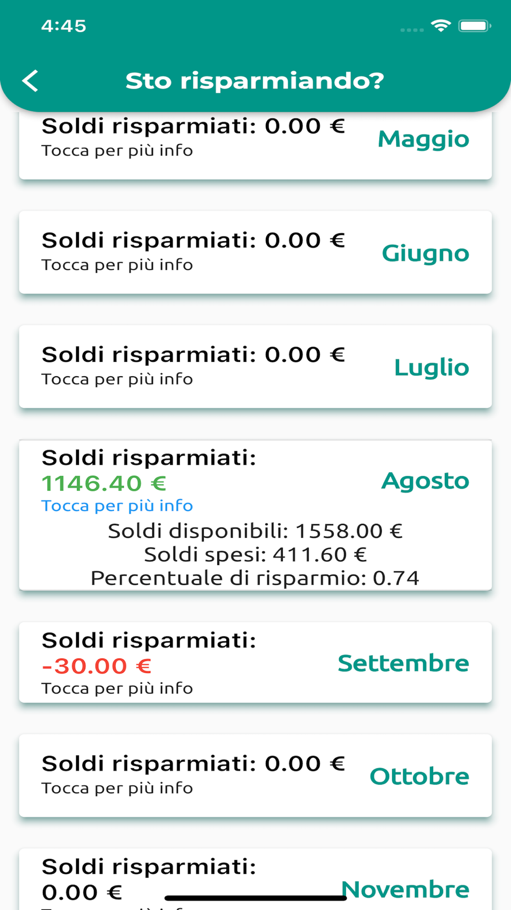Screen dimensions: 511x910
Task: Tap the Wi-Fi status icon
Action: tap(440, 26)
